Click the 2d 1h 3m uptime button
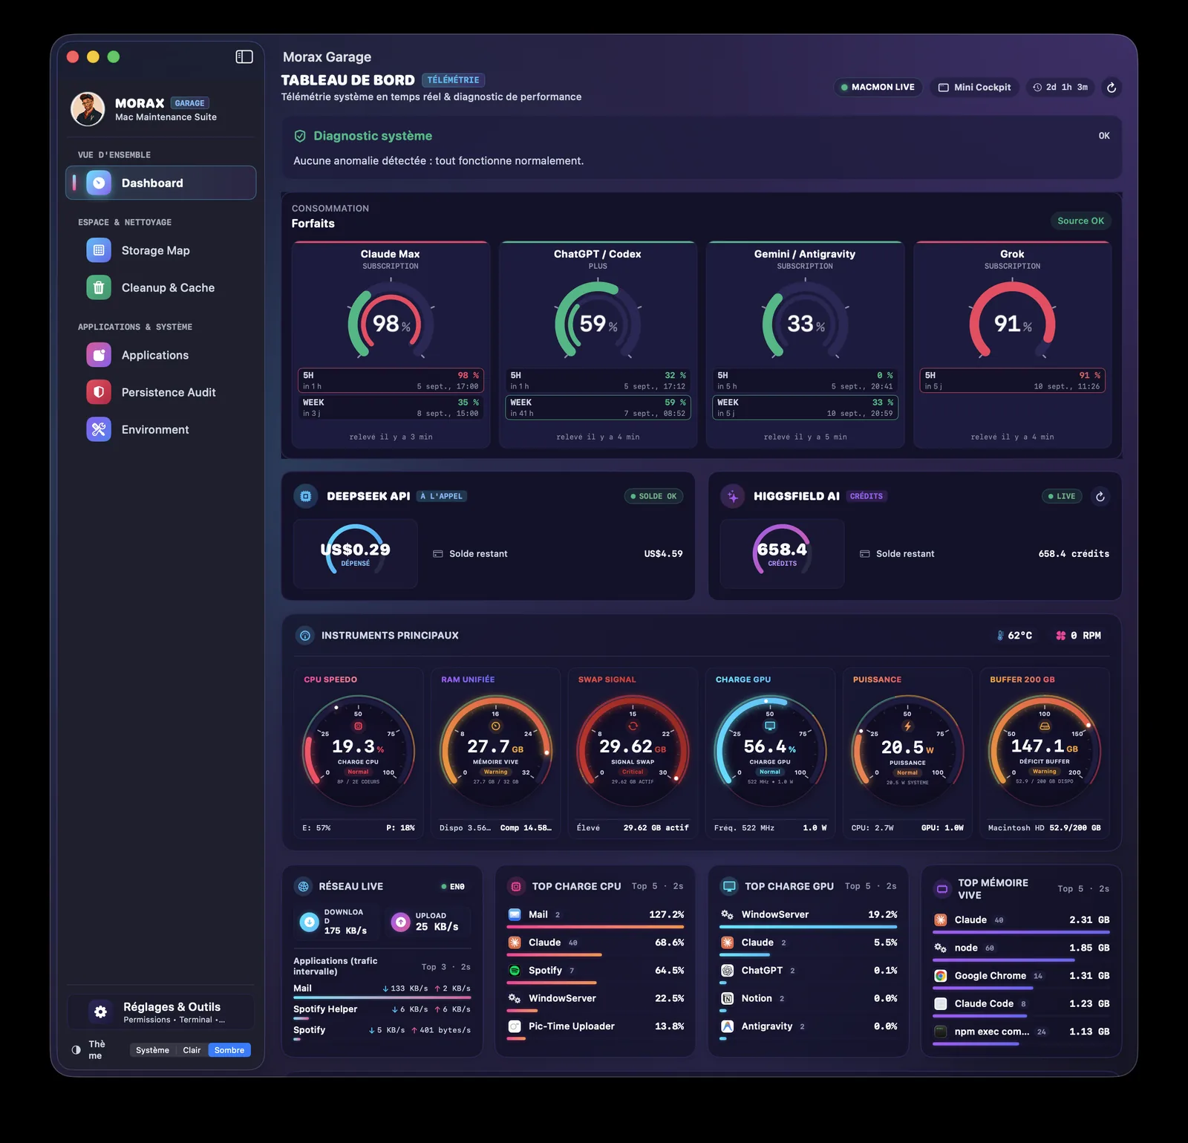This screenshot has height=1143, width=1188. [x=1060, y=88]
